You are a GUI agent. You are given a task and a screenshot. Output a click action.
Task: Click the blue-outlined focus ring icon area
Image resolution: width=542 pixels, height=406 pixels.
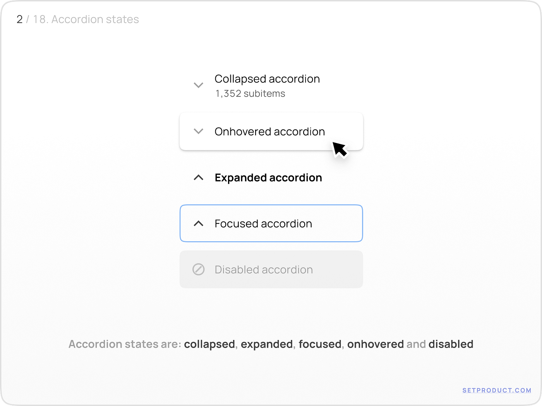(198, 223)
